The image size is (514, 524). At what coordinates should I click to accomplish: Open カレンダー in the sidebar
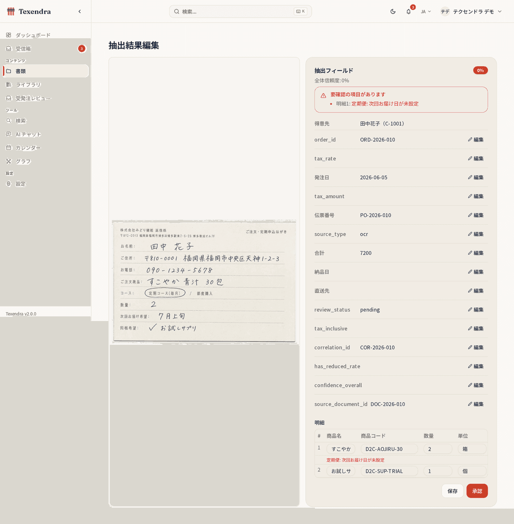pos(45,148)
